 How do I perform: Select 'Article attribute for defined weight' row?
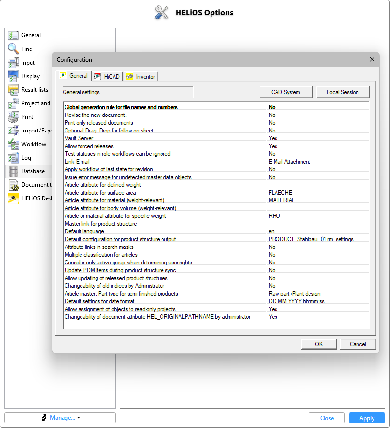click(x=216, y=185)
